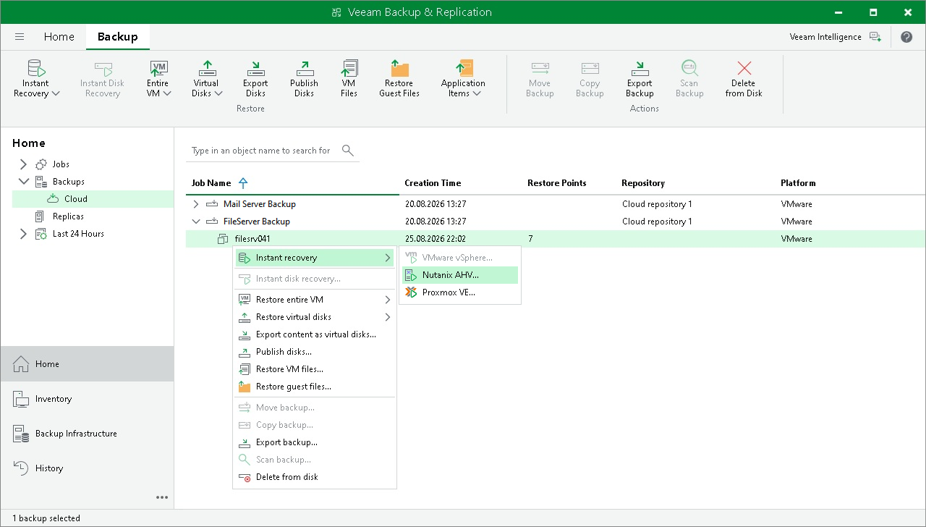Open the hamburger main menu icon

(x=20, y=37)
